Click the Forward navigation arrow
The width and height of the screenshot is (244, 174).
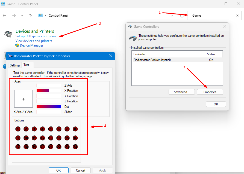pos(14,16)
